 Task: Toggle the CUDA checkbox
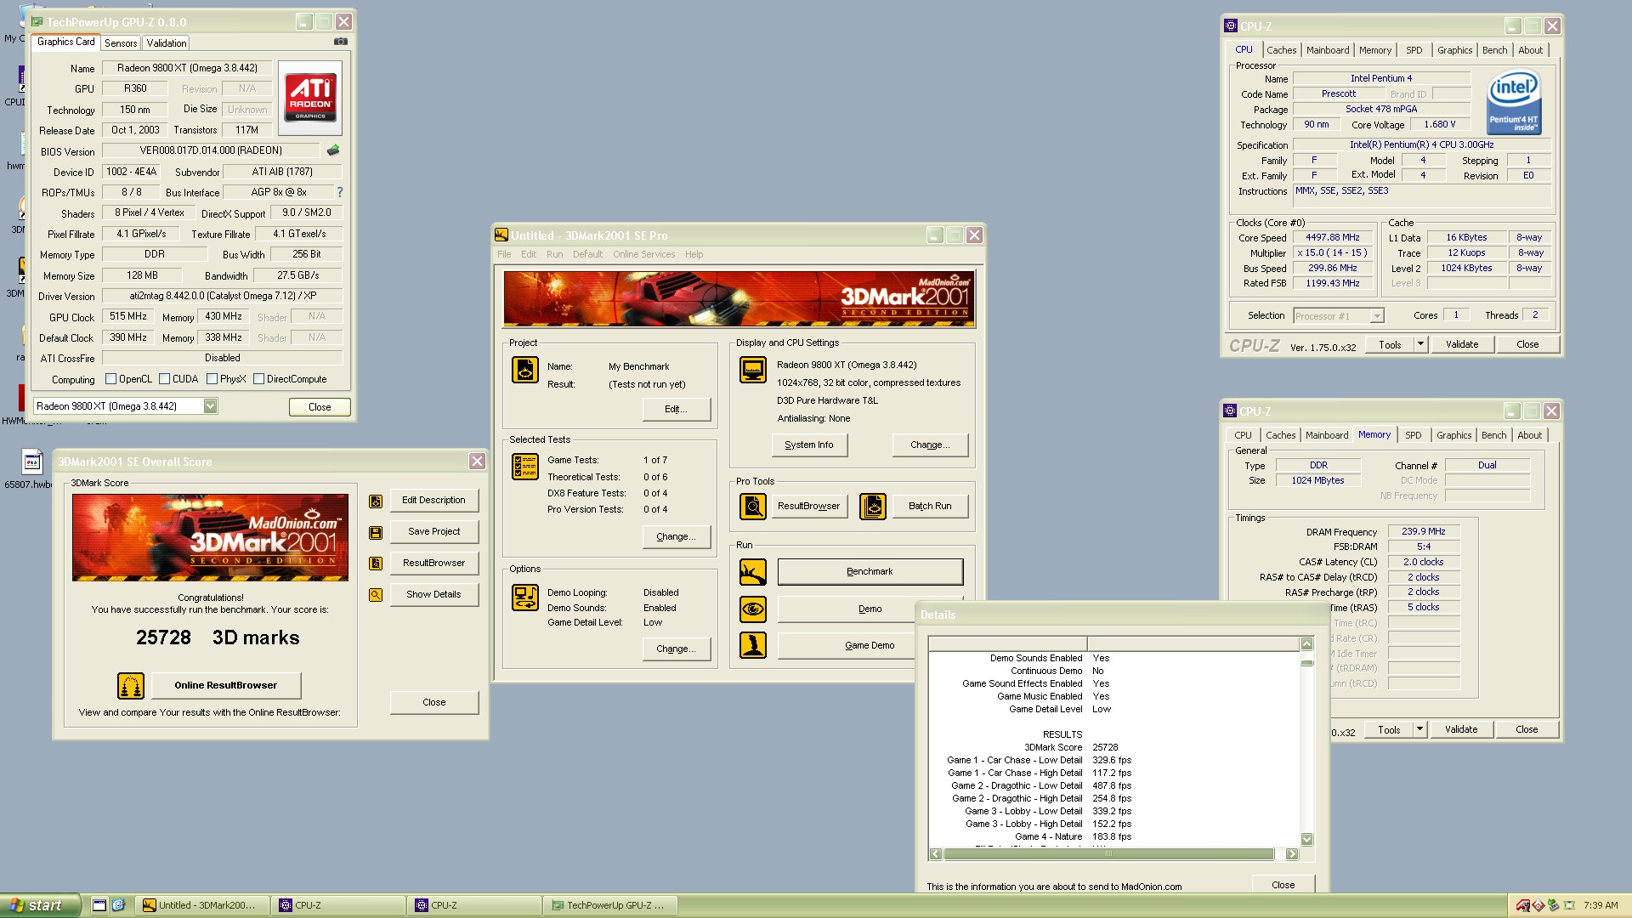pos(164,379)
